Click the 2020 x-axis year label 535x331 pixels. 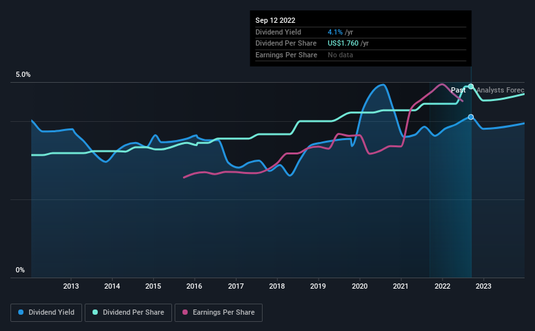click(359, 286)
